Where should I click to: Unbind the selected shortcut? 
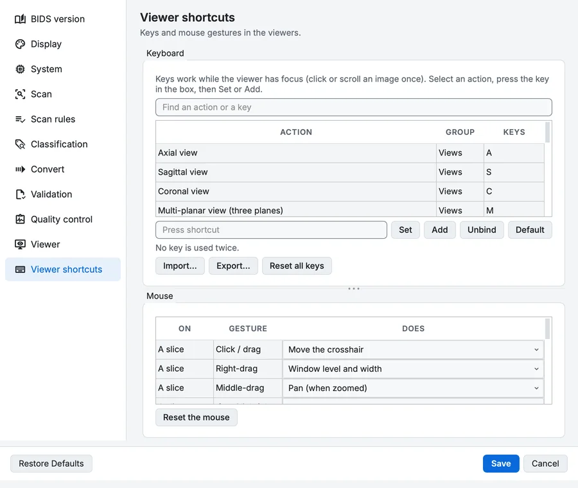pyautogui.click(x=482, y=230)
